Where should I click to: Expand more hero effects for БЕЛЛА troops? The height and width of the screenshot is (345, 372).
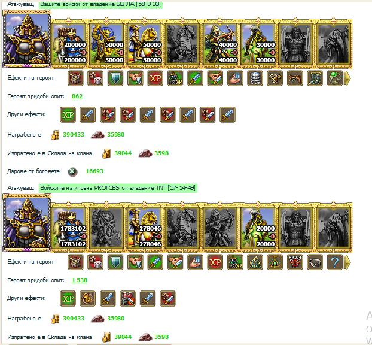[x=347, y=78]
